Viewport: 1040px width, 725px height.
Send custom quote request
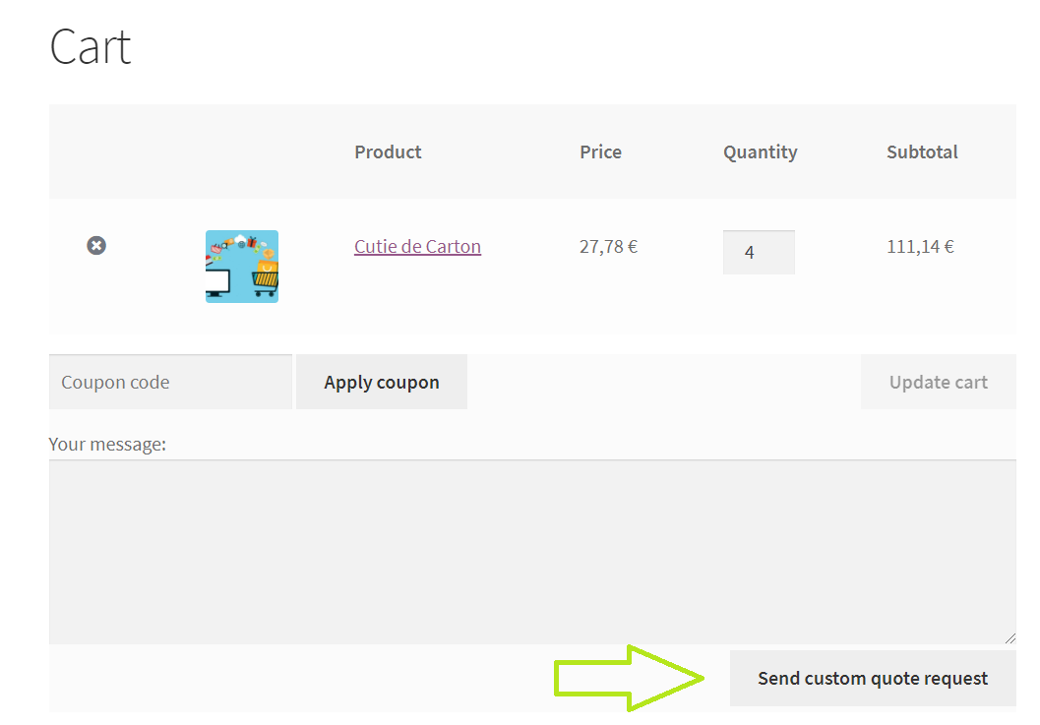pyautogui.click(x=872, y=678)
